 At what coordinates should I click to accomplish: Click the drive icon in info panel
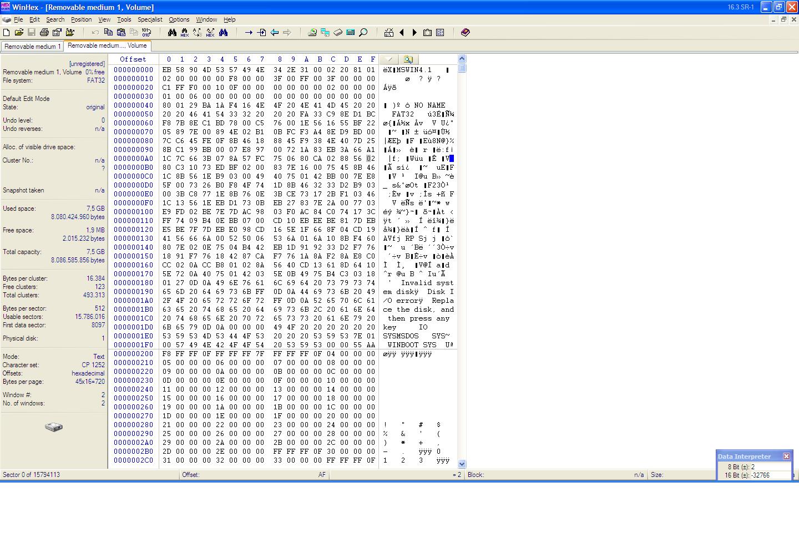tap(54, 427)
